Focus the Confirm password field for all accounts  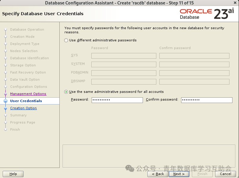pyautogui.click(x=207, y=100)
